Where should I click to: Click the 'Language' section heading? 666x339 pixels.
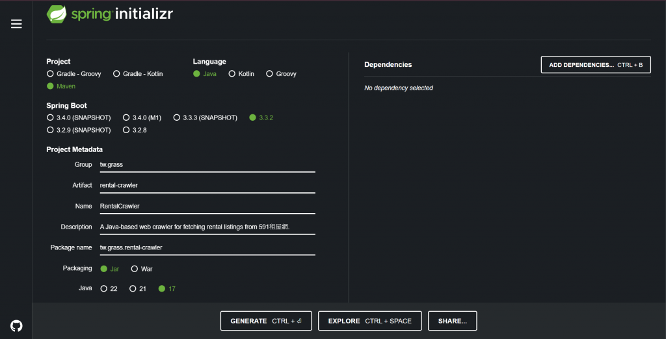pyautogui.click(x=209, y=62)
